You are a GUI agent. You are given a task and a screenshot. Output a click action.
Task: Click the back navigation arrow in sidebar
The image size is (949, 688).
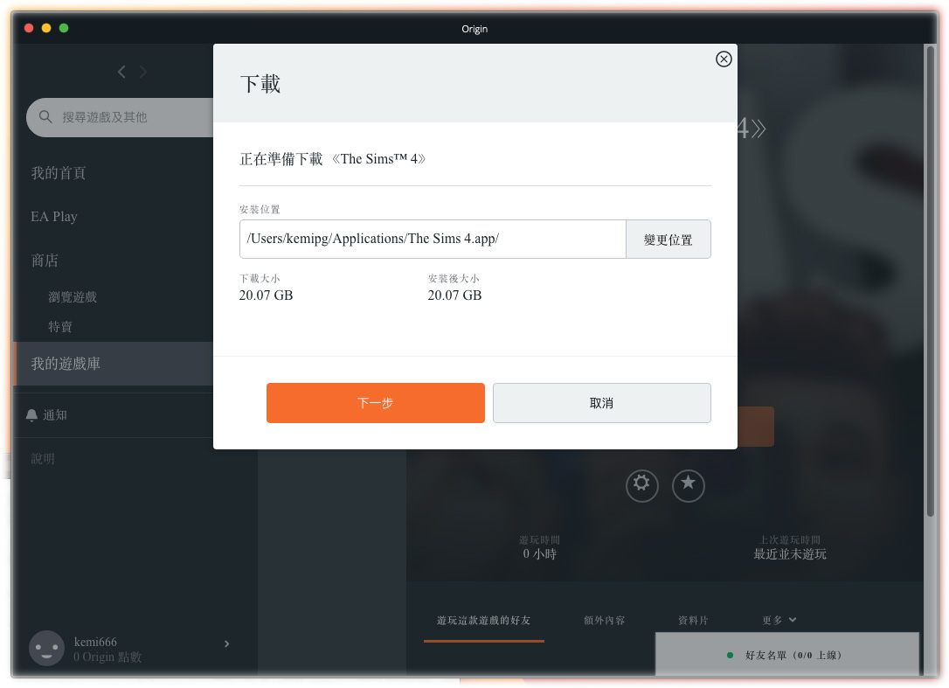[x=121, y=72]
